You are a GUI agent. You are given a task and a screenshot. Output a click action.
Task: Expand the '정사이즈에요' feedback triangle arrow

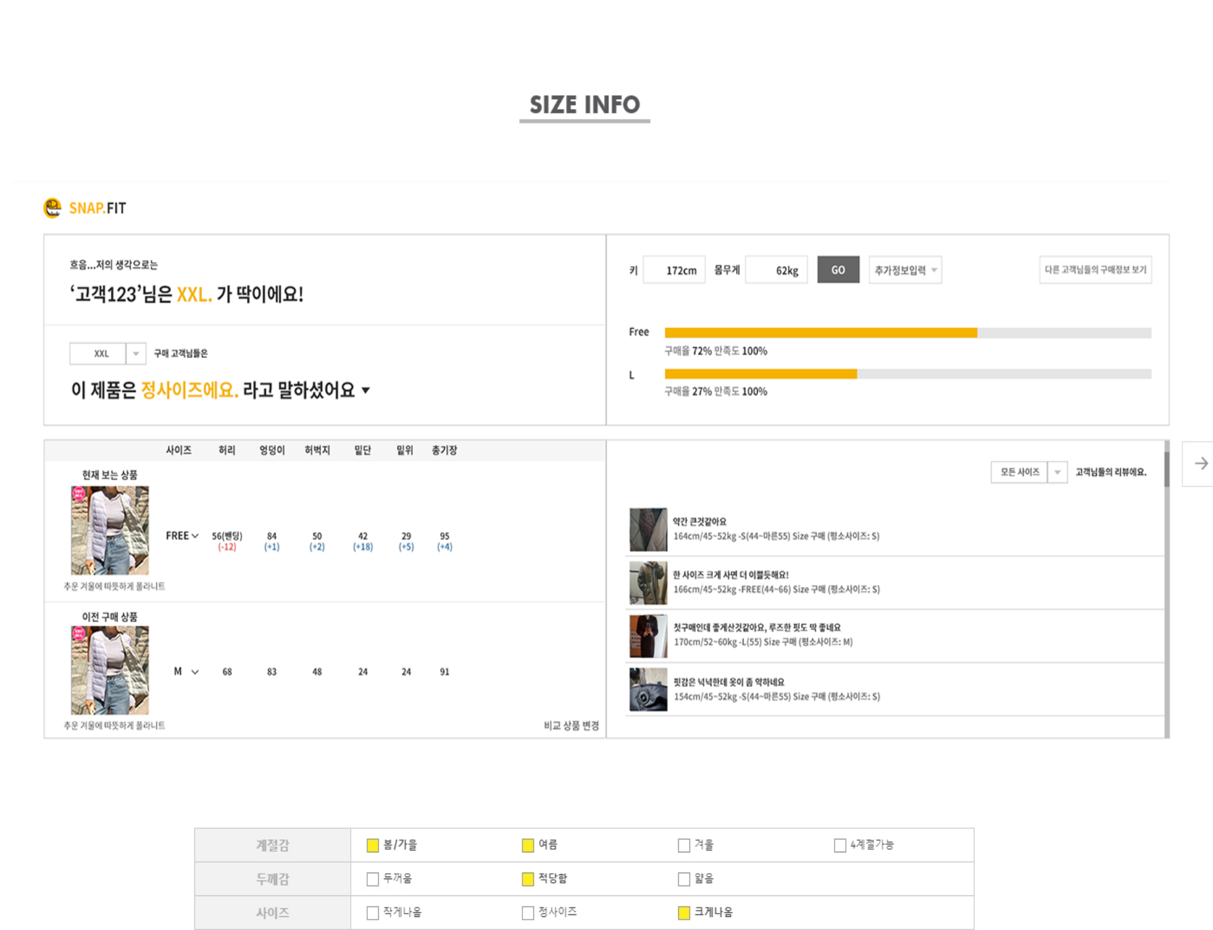coord(366,391)
